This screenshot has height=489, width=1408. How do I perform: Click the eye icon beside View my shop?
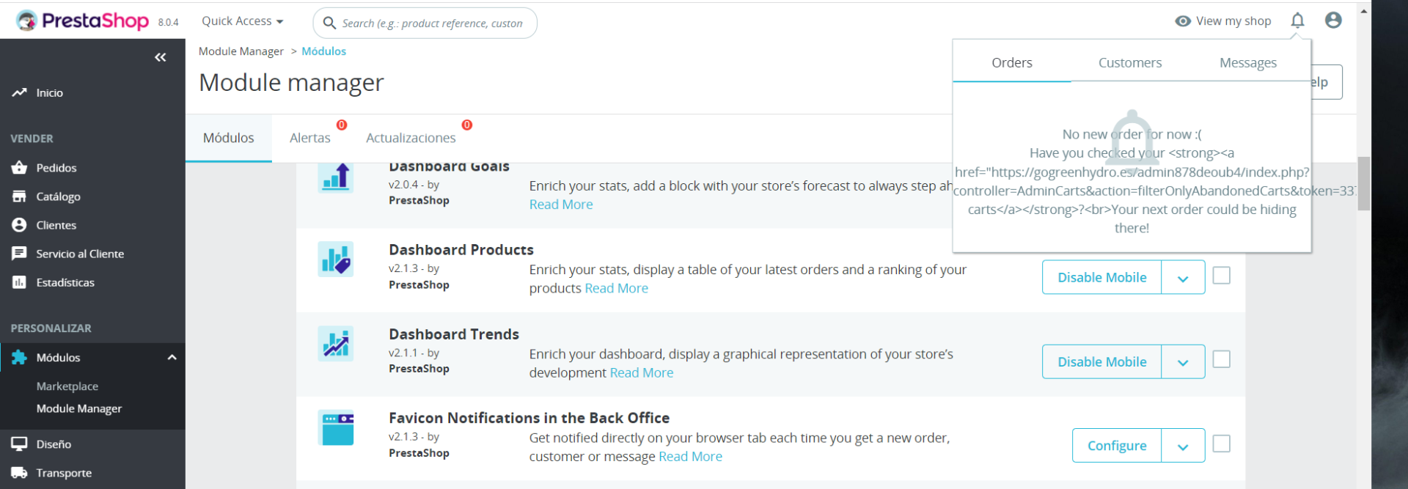(1182, 21)
